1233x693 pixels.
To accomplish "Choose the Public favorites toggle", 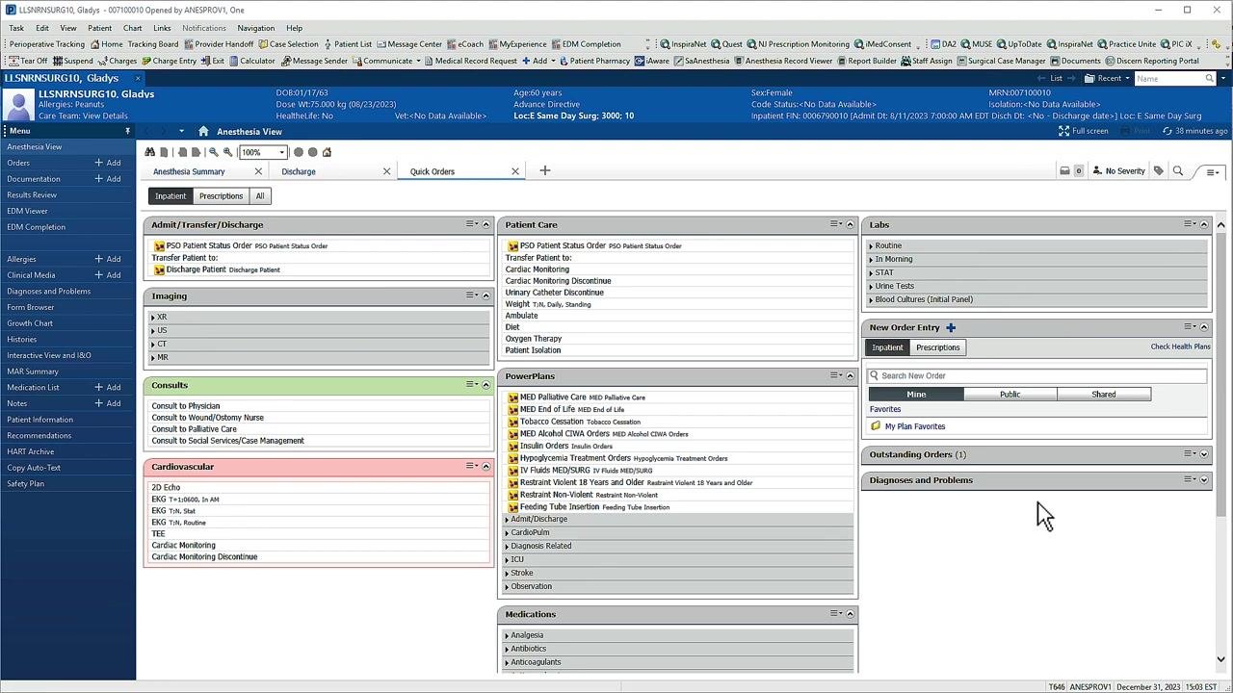I will pyautogui.click(x=1010, y=394).
